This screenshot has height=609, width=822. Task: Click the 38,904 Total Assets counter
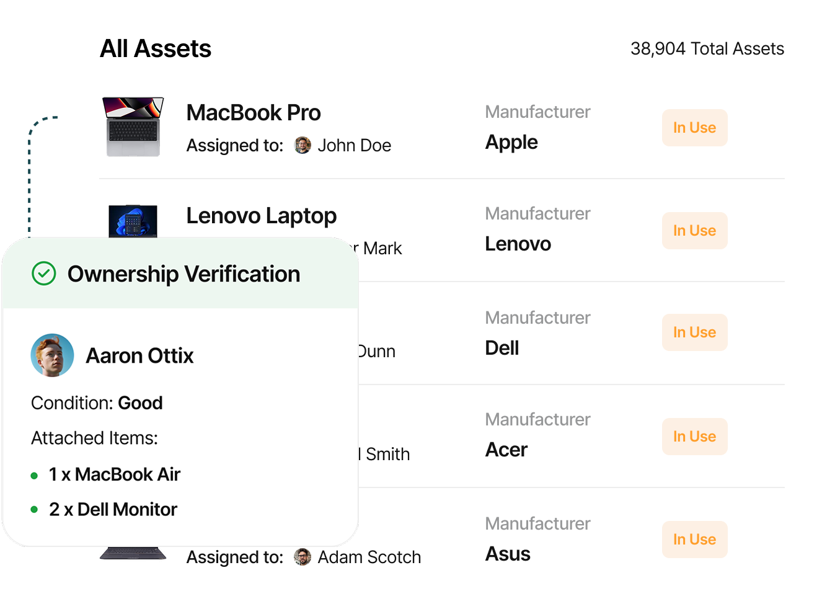tap(707, 48)
